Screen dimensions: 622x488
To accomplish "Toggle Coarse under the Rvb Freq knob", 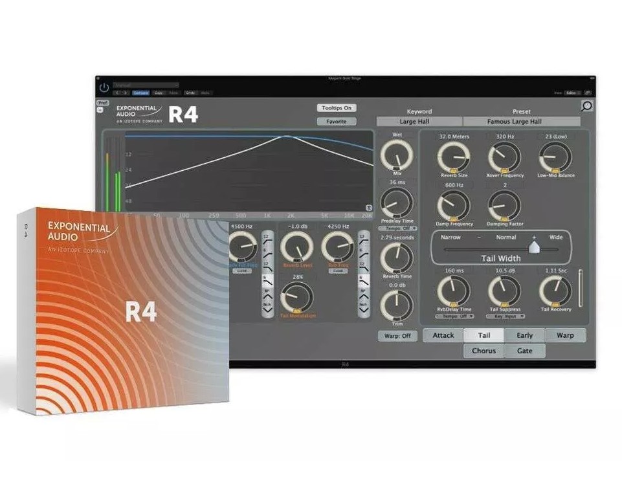I will pyautogui.click(x=338, y=271).
